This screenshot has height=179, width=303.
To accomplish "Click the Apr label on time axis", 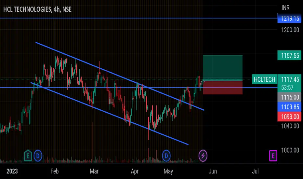I will (135, 171).
